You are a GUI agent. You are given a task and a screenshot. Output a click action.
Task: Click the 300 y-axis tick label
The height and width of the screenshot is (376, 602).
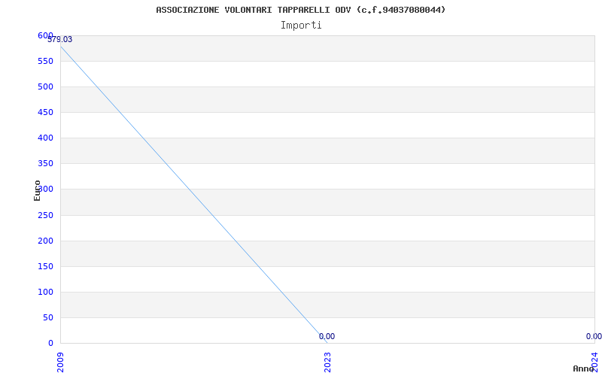click(x=45, y=190)
